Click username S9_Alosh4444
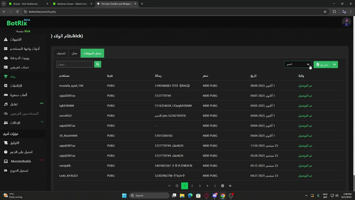 (x=69, y=136)
